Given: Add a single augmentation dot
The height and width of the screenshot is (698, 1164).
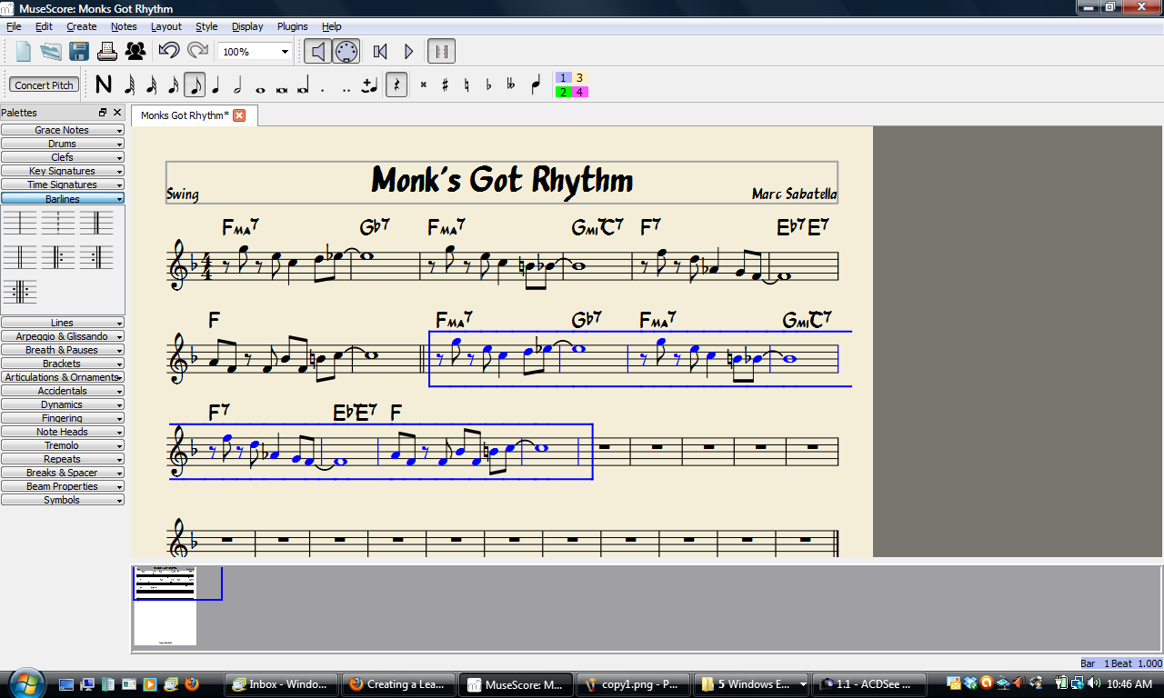Looking at the screenshot, I should coord(324,88).
